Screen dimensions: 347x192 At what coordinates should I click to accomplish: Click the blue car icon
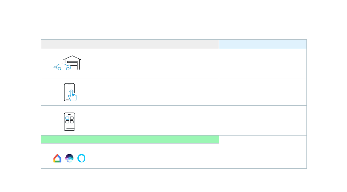click(63, 67)
